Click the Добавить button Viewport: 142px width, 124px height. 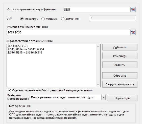(120, 47)
